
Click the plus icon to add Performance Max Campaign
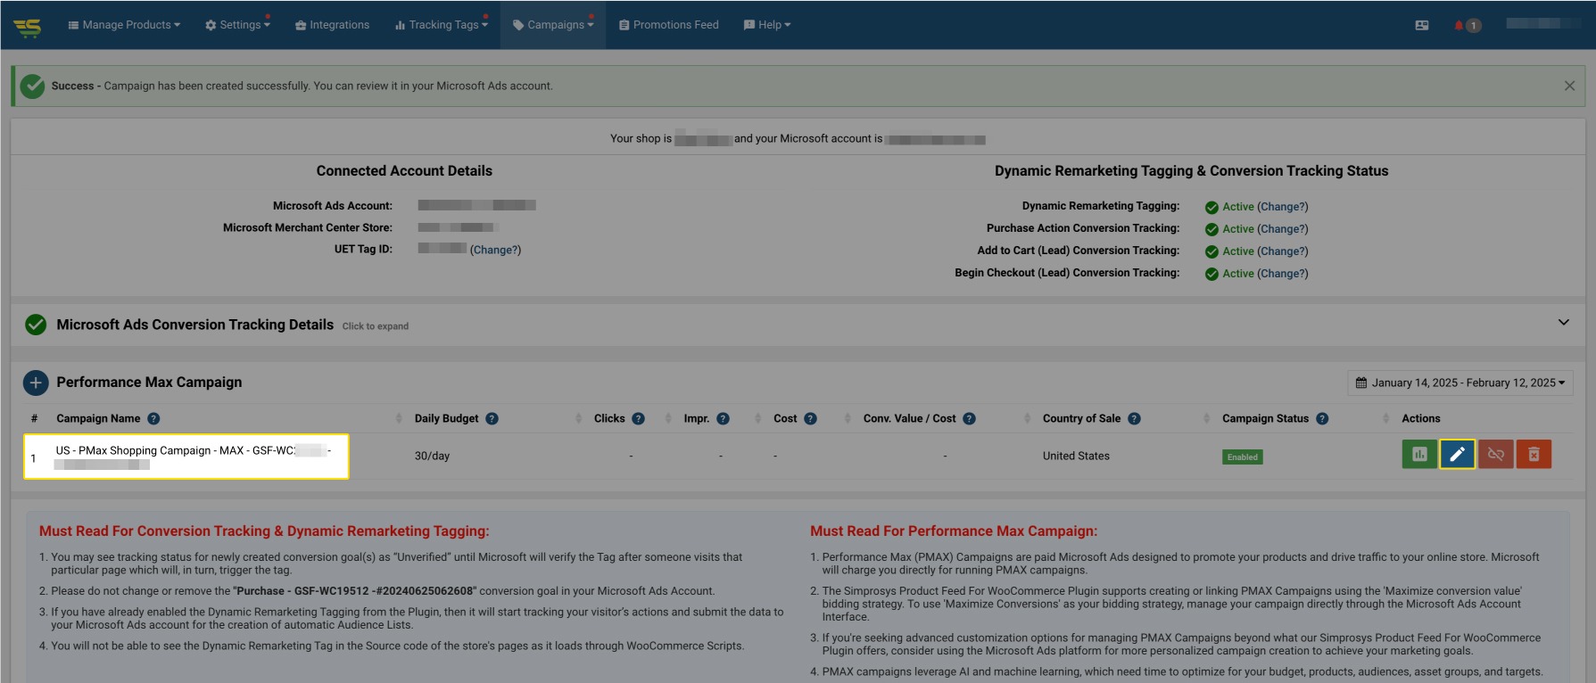click(x=36, y=383)
